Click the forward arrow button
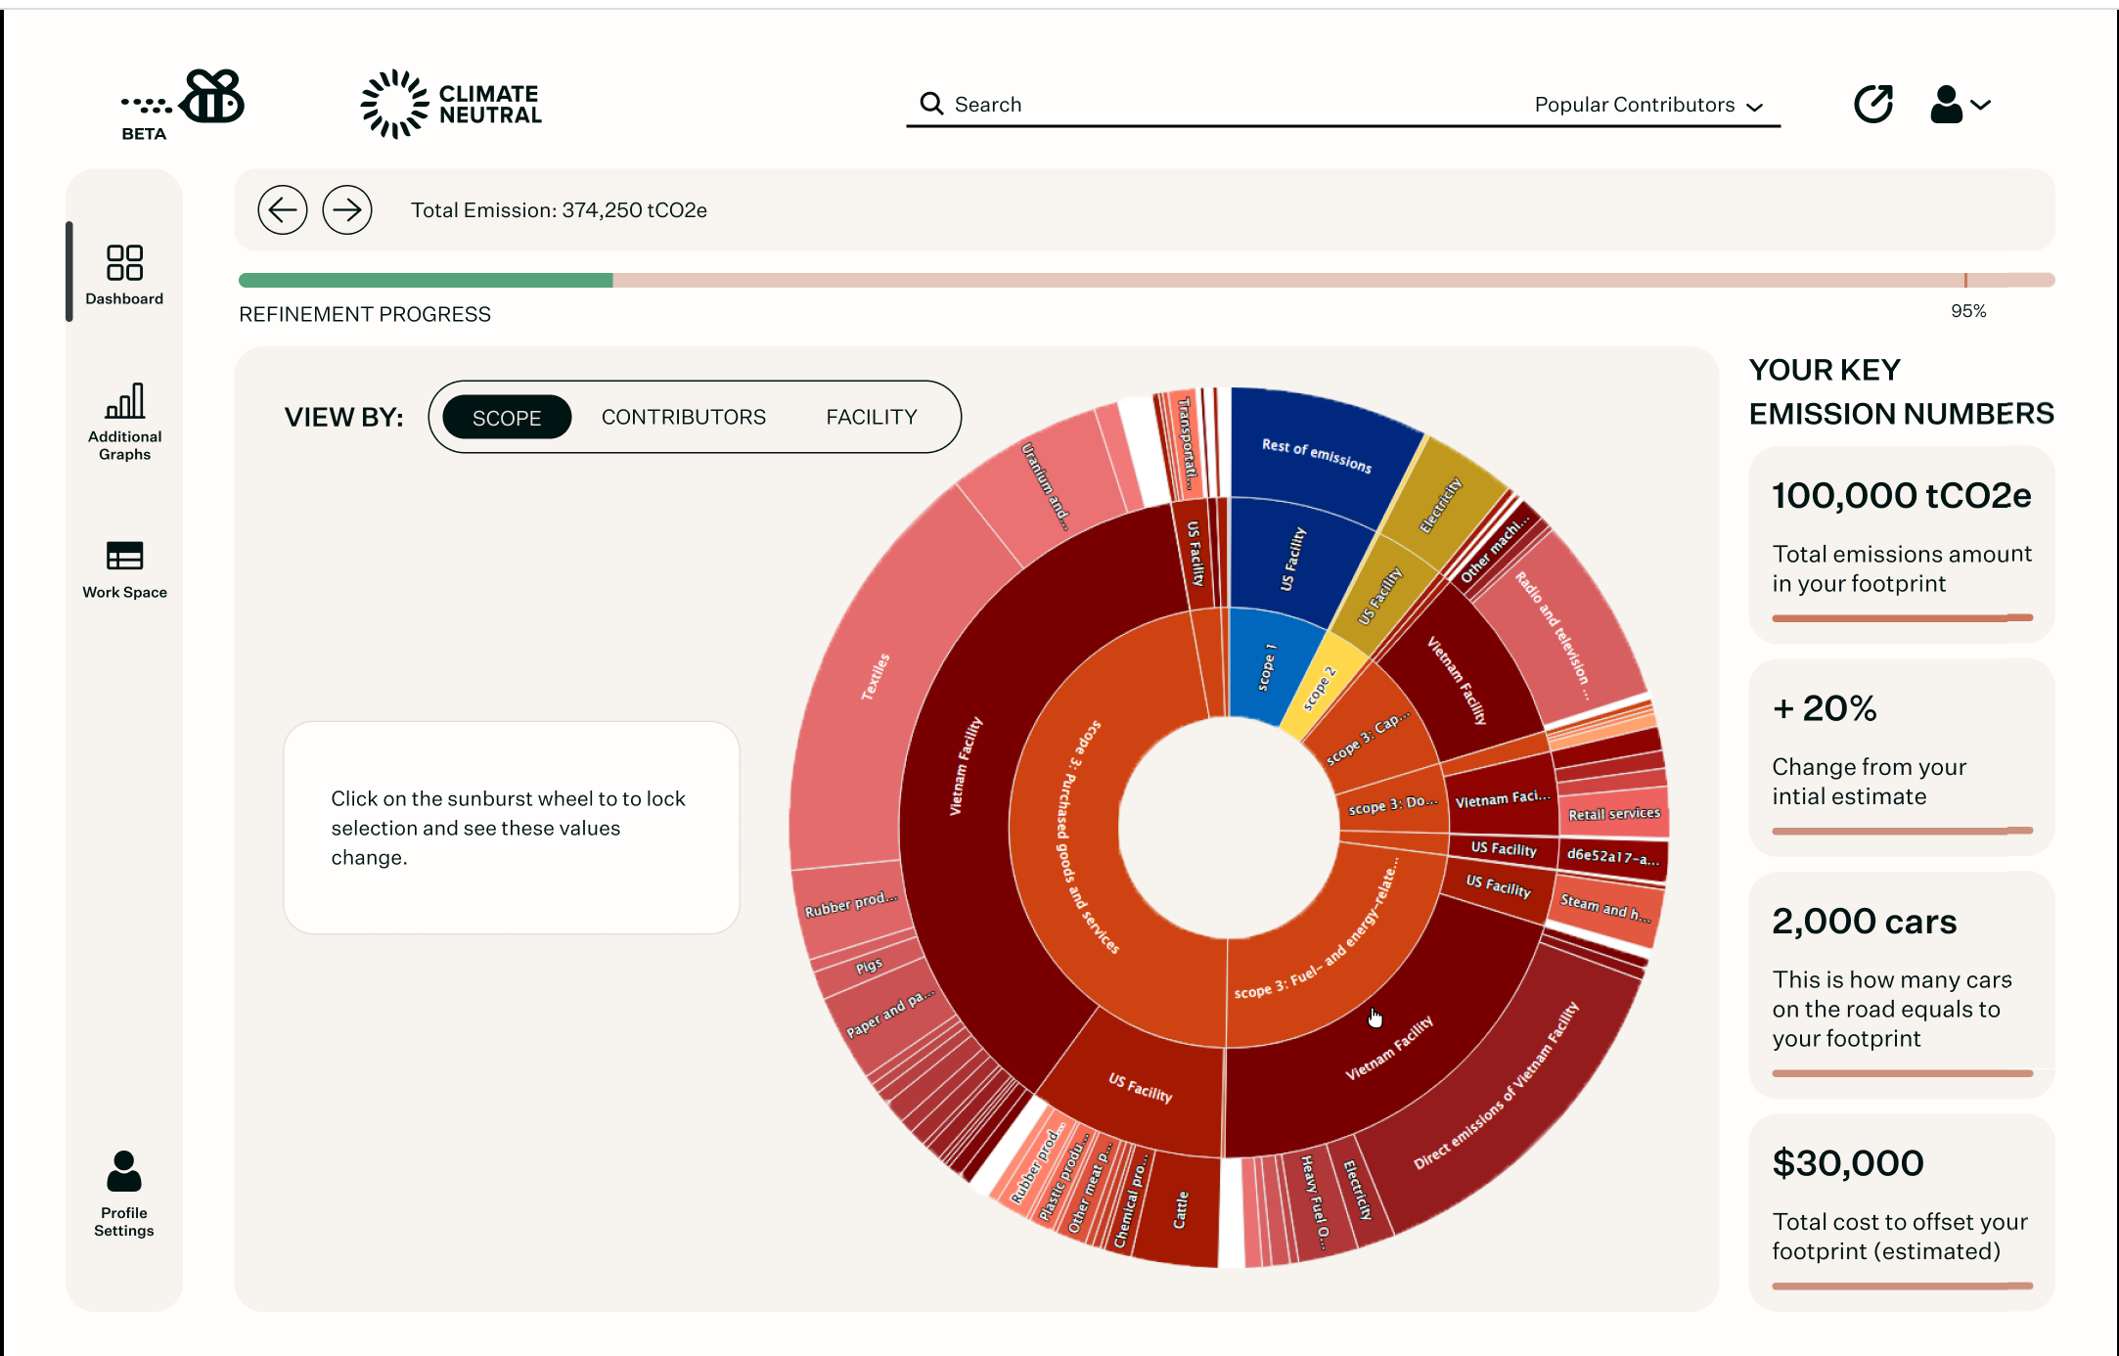This screenshot has height=1356, width=2119. point(347,209)
